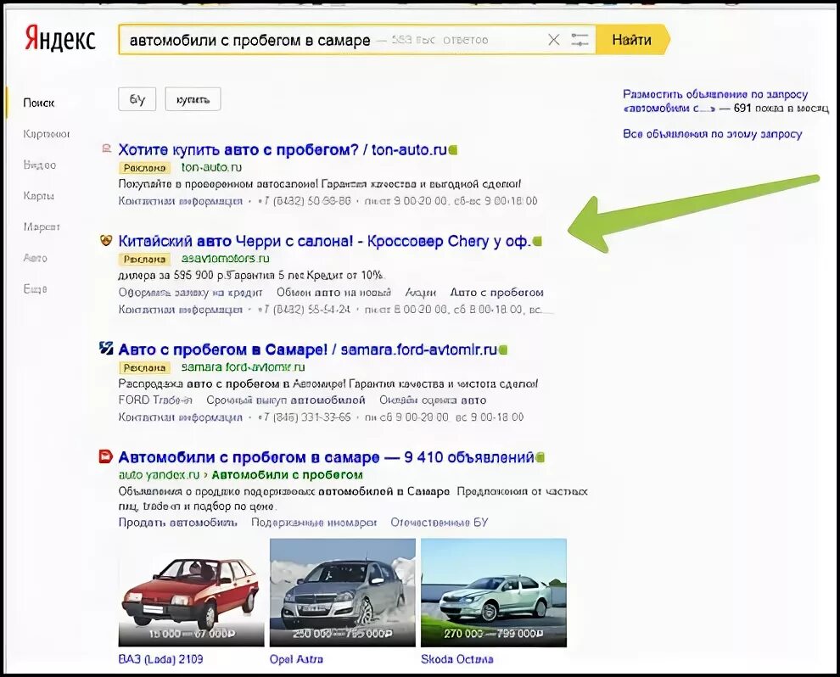Switch to Маркет tab
Image resolution: width=840 pixels, height=677 pixels.
(x=42, y=227)
